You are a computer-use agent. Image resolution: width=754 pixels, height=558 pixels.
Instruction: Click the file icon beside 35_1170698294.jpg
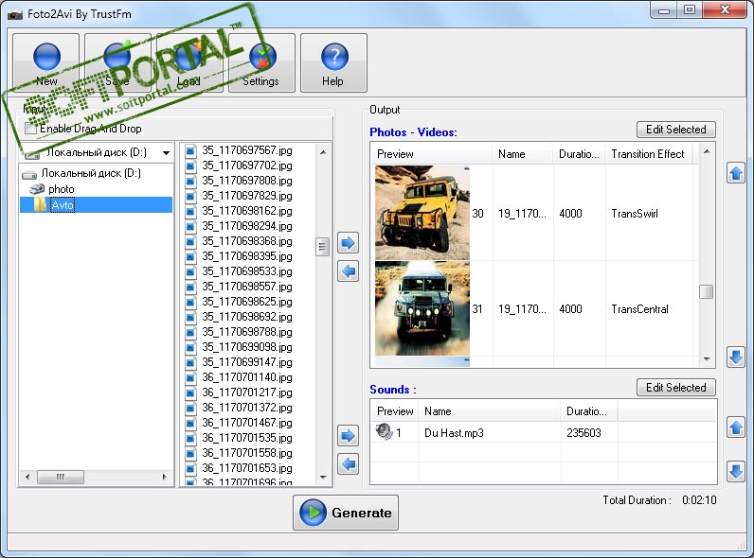click(x=191, y=227)
